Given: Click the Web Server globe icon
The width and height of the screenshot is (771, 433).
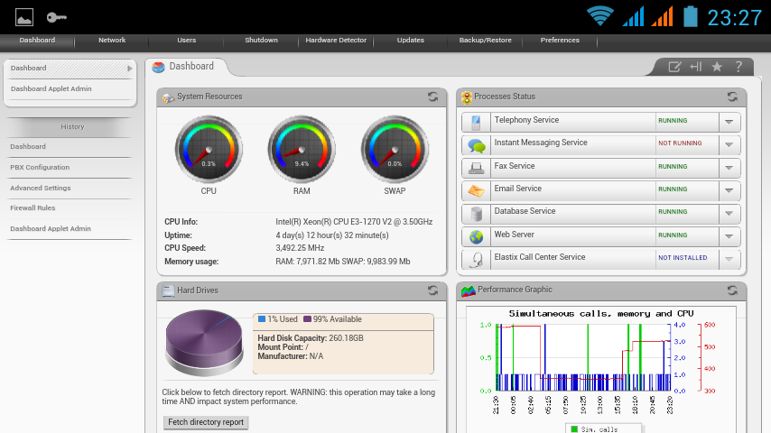Looking at the screenshot, I should coord(476,237).
